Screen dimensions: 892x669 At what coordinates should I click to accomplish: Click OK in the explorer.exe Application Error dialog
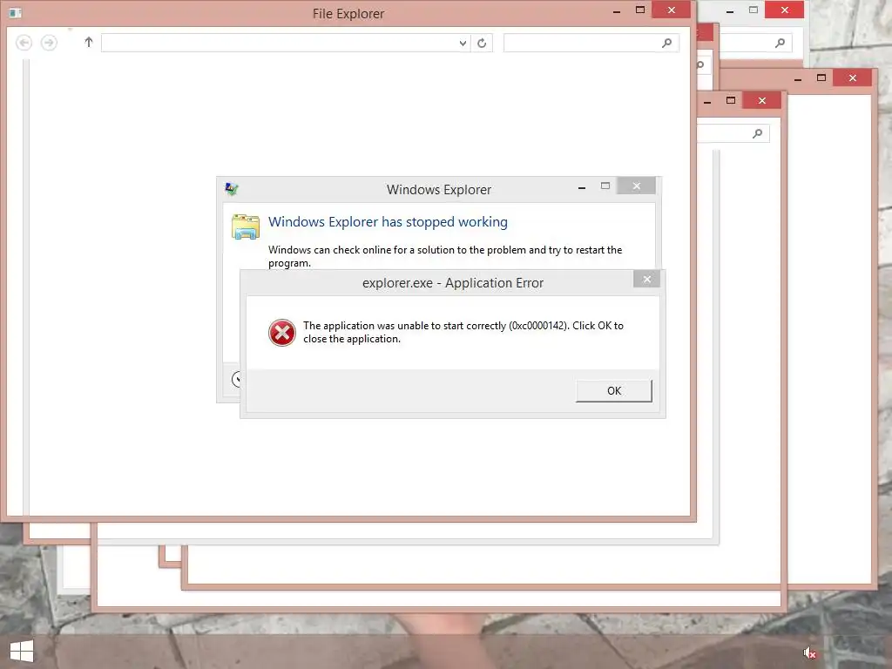[x=614, y=391]
